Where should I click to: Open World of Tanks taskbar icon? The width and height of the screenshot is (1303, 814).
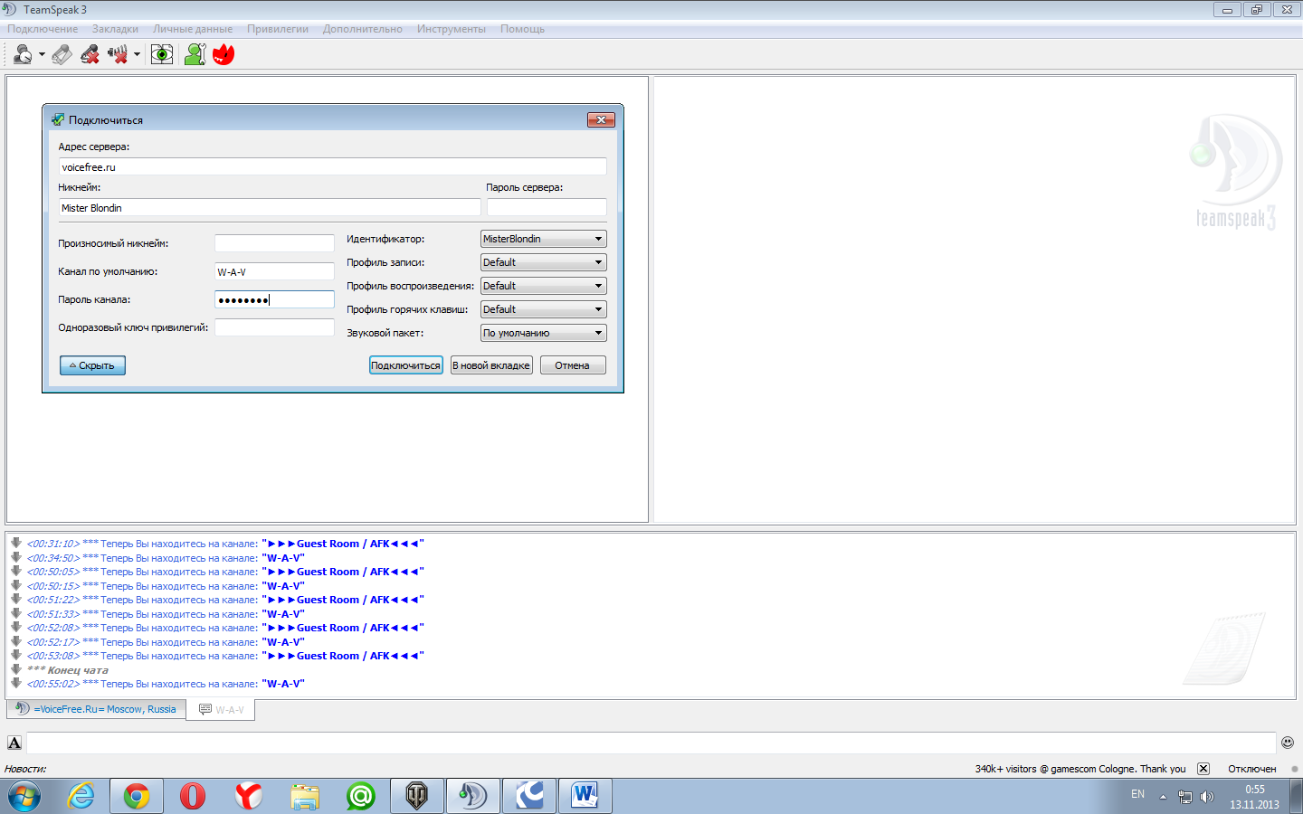(x=417, y=796)
